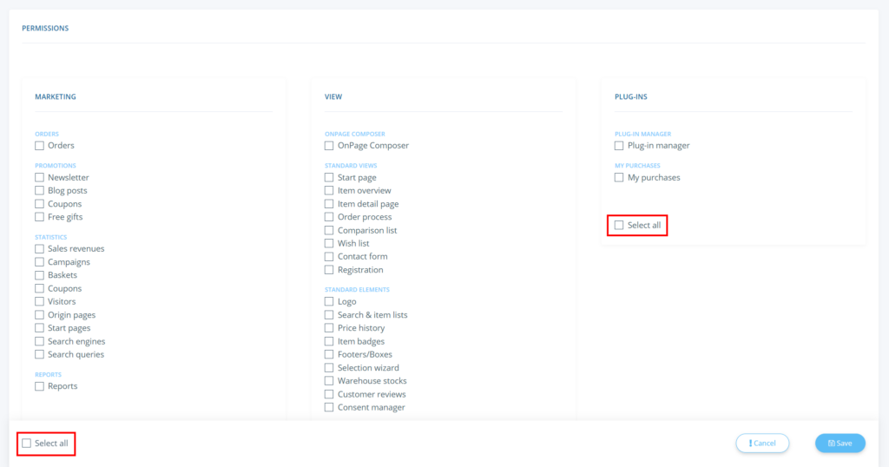Click the MY PURCHASES group label
Image resolution: width=889 pixels, height=467 pixels.
click(x=638, y=166)
